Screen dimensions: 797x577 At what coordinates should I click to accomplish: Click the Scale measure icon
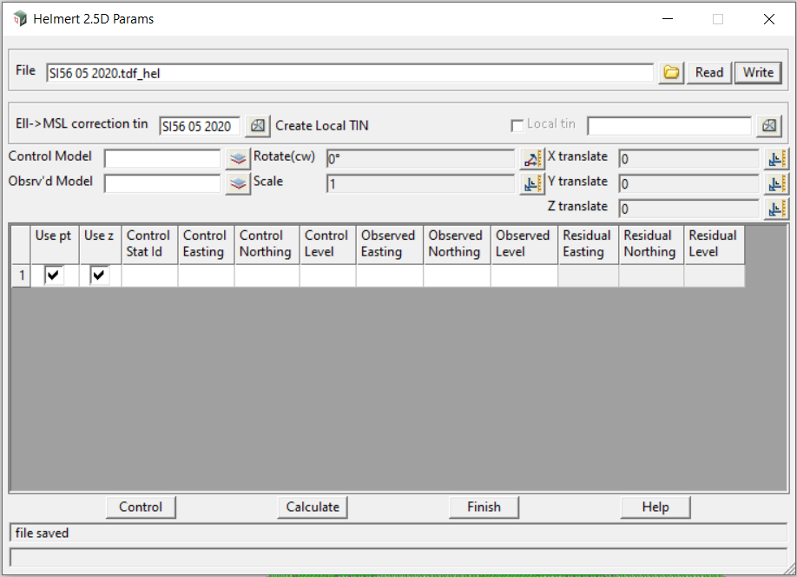[531, 183]
